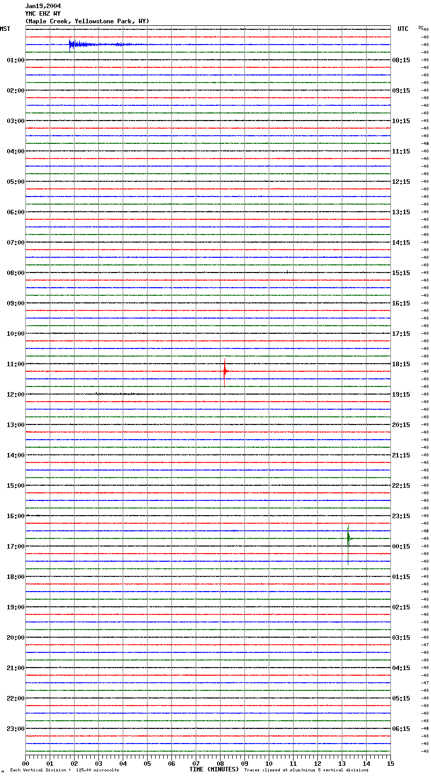The height and width of the screenshot is (777, 431).
Task: Click the UTC time label '04:15'
Action: (401, 668)
